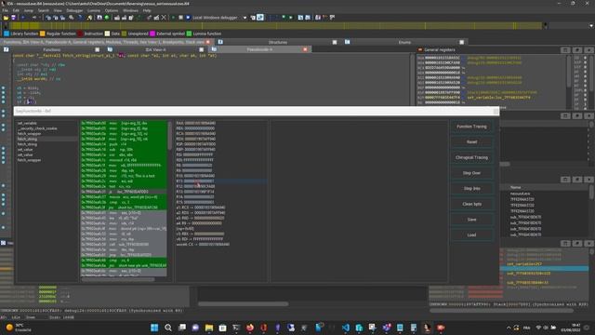595x335 pixels.
Task: Open the Jump menu
Action: [x=29, y=10]
